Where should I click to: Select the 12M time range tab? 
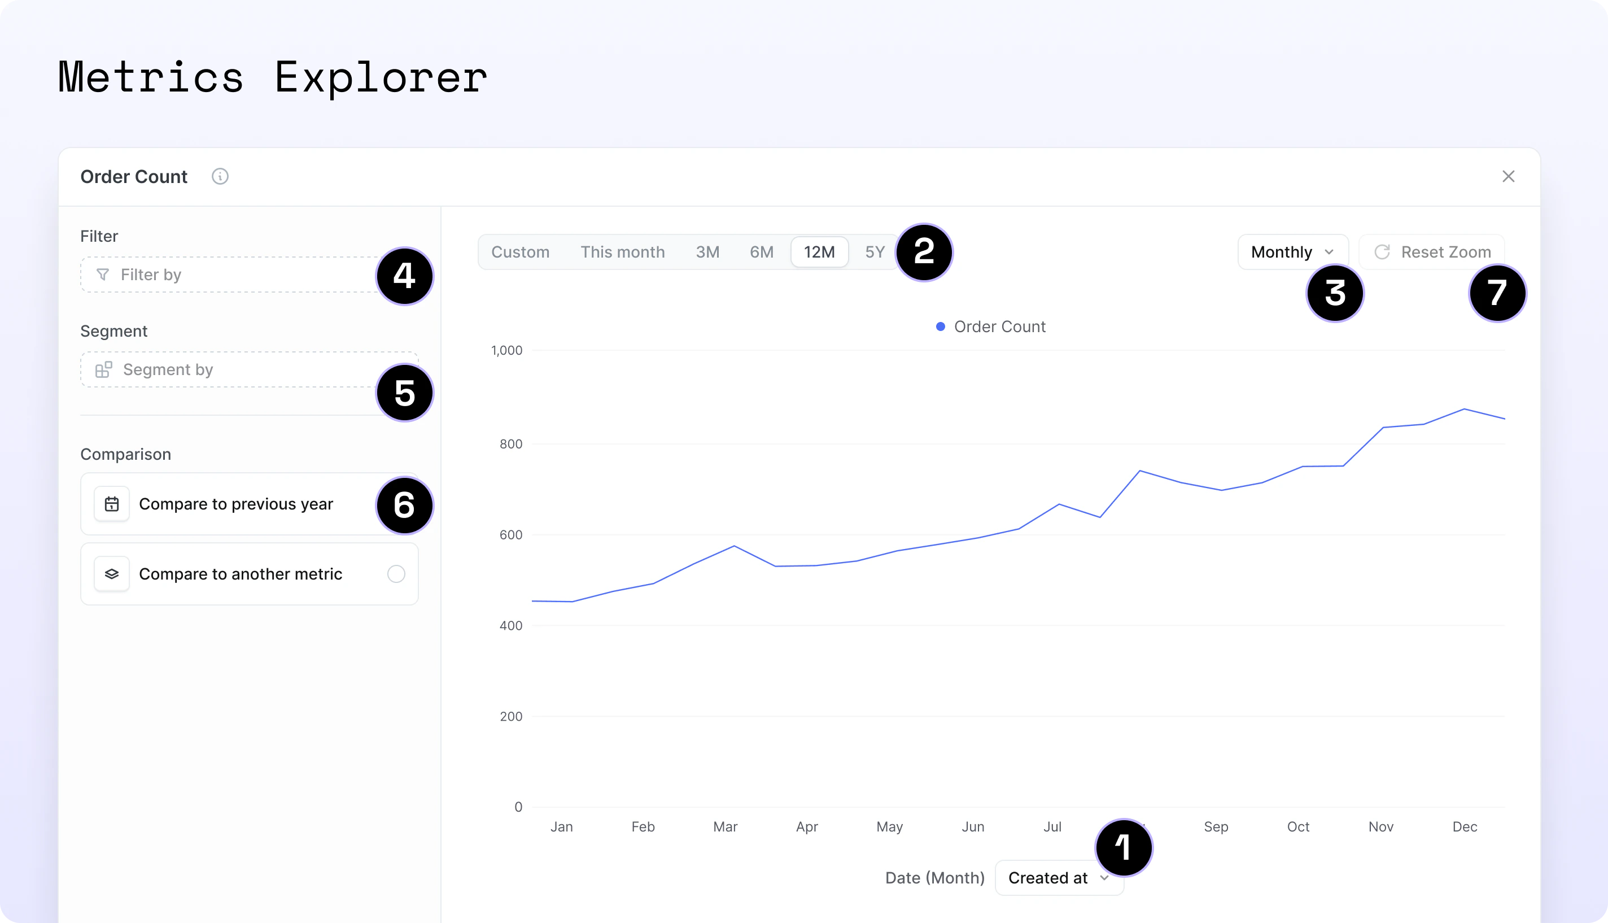(x=819, y=252)
